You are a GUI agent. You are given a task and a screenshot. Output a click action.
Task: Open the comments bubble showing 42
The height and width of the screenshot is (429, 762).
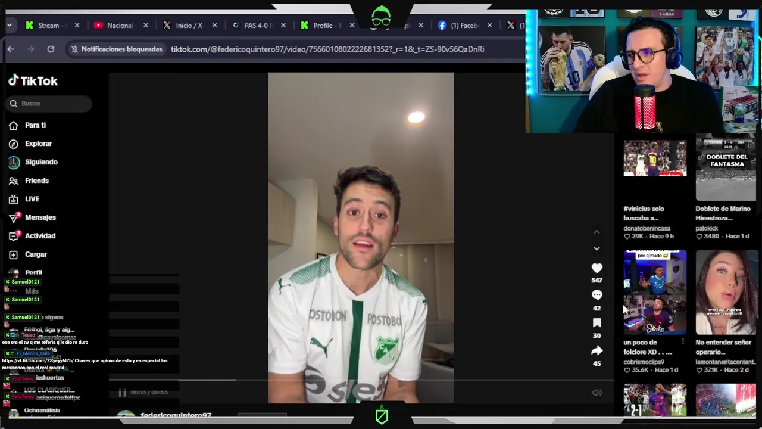[597, 295]
